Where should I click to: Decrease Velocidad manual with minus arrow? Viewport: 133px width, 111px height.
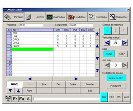point(107,43)
